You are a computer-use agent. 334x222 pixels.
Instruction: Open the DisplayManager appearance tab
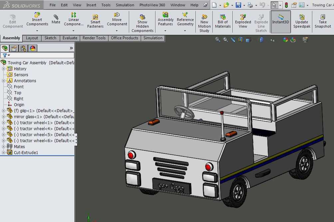pos(33,48)
